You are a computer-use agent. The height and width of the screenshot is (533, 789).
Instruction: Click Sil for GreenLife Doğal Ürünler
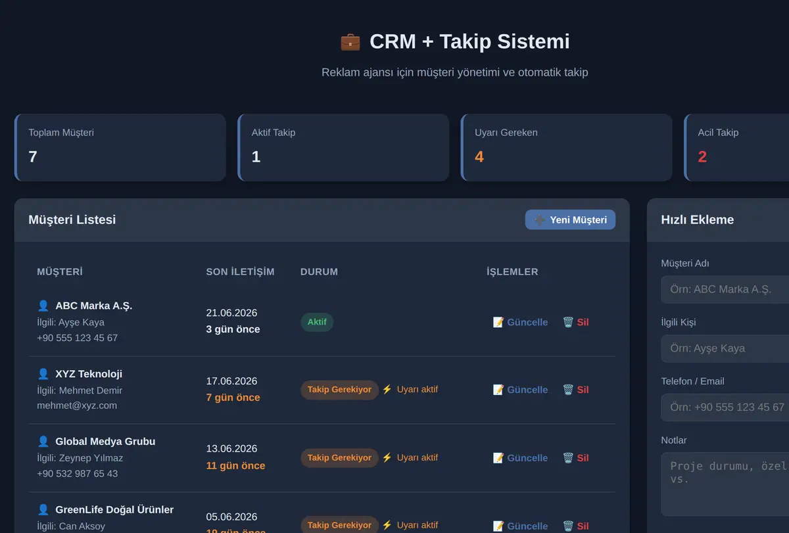[575, 526]
